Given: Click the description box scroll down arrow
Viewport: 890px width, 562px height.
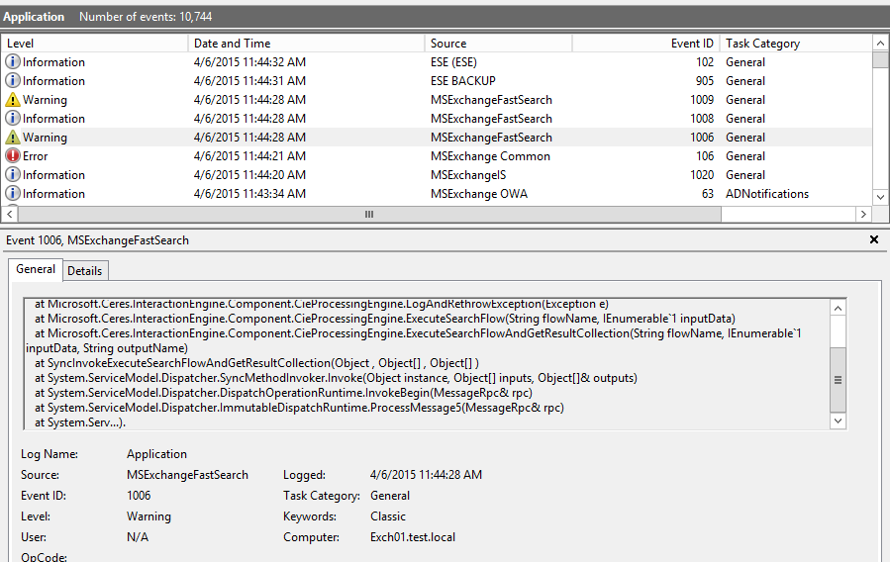Looking at the screenshot, I should click(838, 421).
